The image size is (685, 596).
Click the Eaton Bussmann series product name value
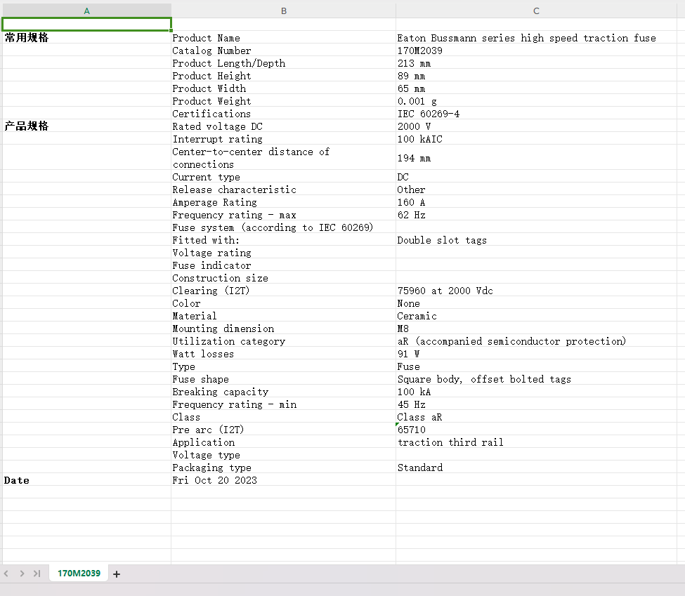coord(536,37)
